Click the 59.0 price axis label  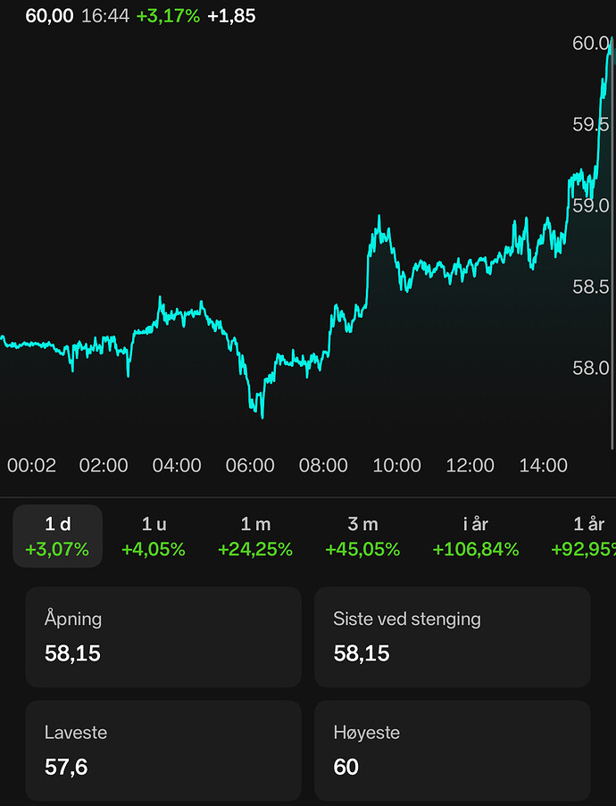pos(591,206)
